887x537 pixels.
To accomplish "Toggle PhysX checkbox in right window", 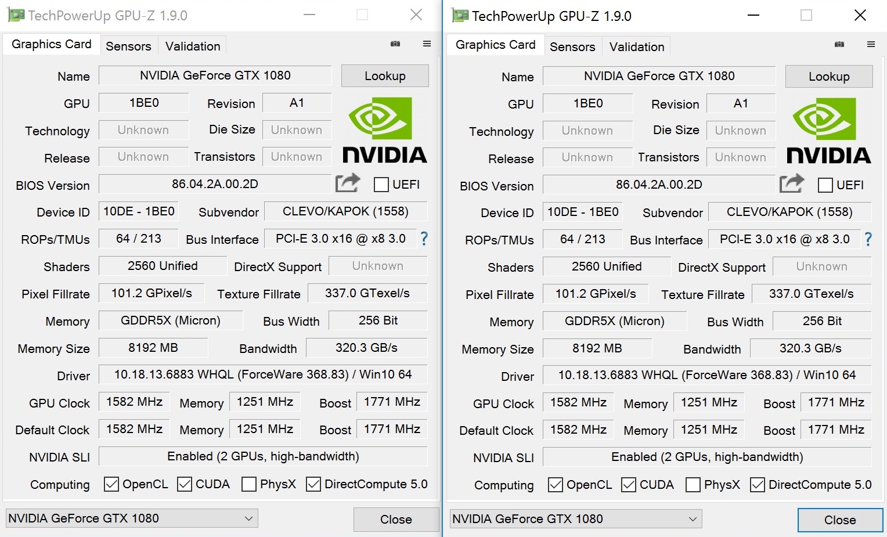I will (693, 485).
